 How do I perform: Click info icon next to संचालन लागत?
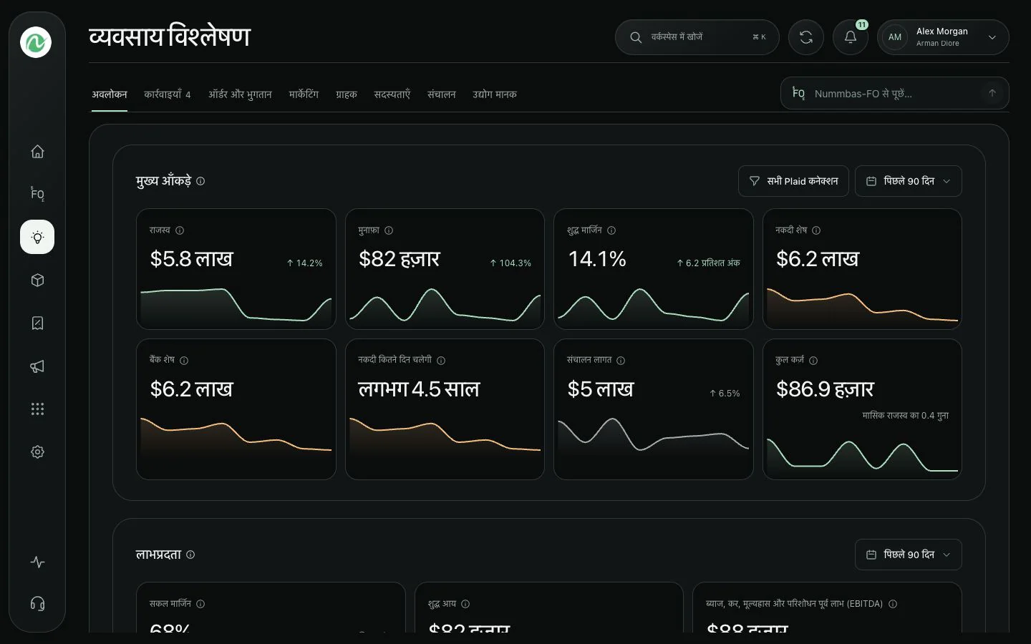click(x=621, y=361)
